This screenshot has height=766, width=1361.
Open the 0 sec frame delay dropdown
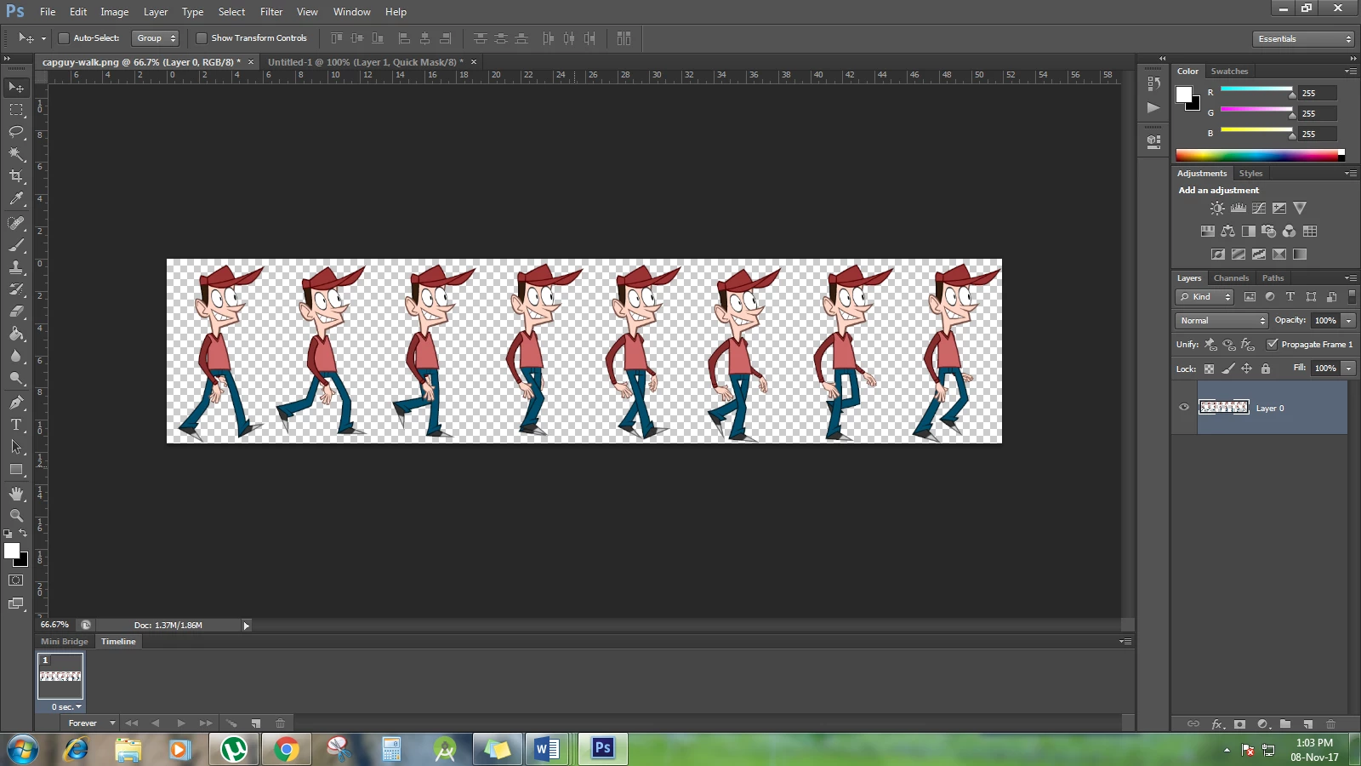pyautogui.click(x=66, y=707)
